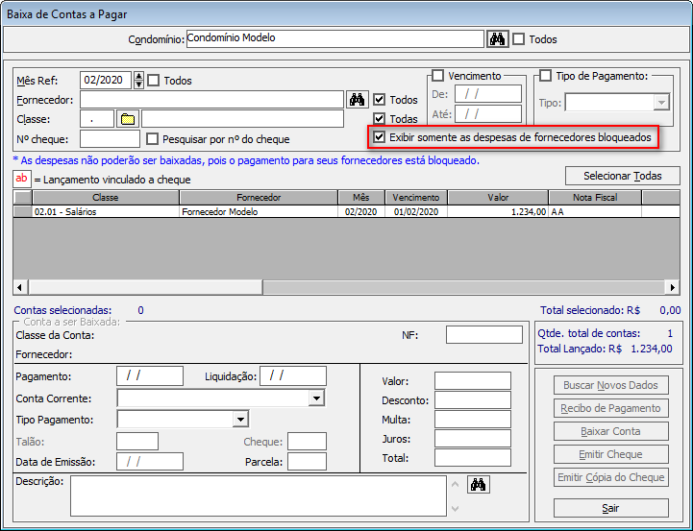The width and height of the screenshot is (693, 531).
Task: Click the Valor column header
Action: (498, 197)
